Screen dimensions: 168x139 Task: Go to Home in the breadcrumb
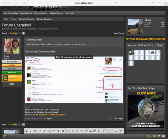coord(6,19)
